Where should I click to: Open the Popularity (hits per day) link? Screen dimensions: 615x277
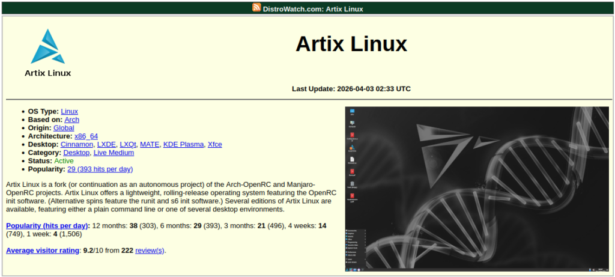click(47, 225)
